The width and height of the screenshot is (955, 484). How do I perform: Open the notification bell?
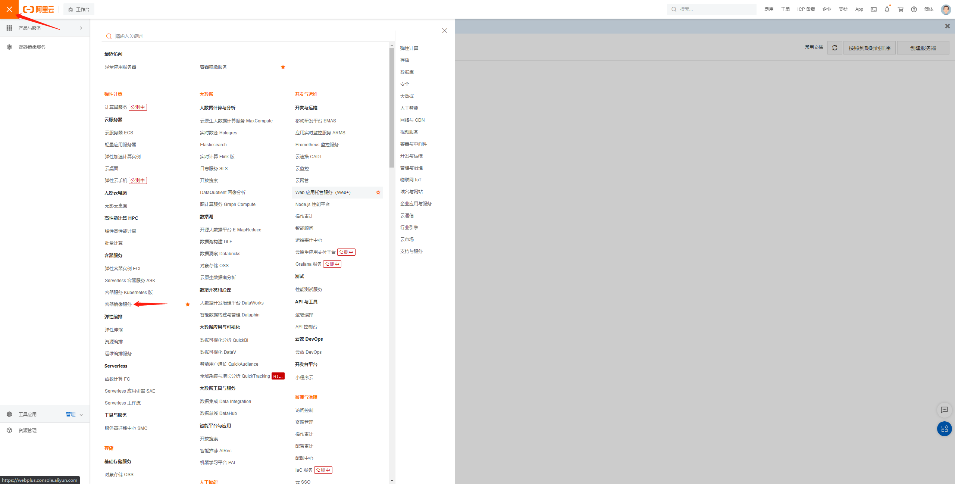point(887,9)
